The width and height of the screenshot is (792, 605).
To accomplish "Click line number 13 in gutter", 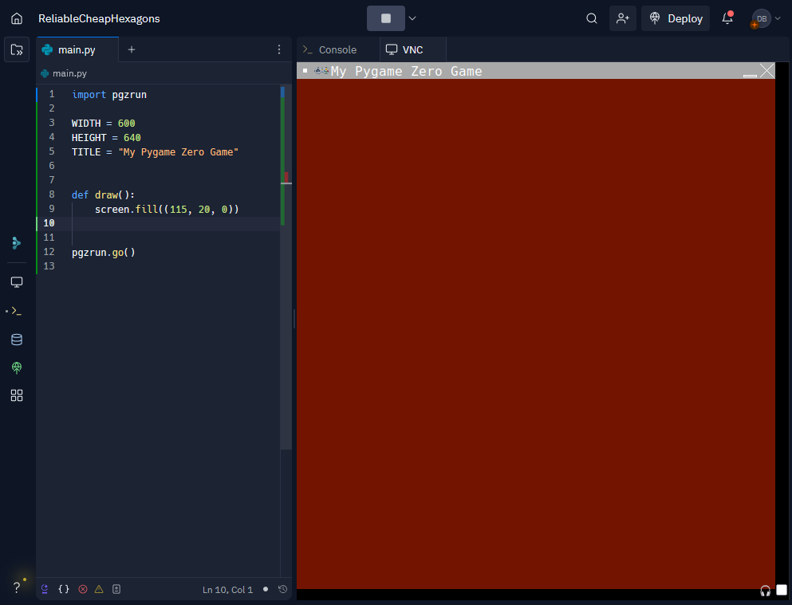I will point(49,266).
